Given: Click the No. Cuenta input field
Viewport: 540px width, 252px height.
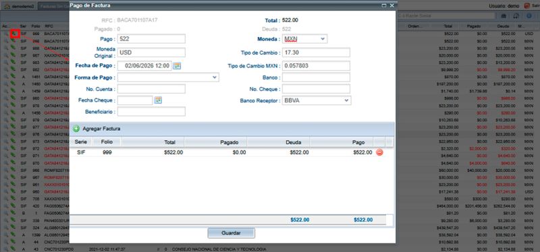Looking at the screenshot, I should point(151,89).
